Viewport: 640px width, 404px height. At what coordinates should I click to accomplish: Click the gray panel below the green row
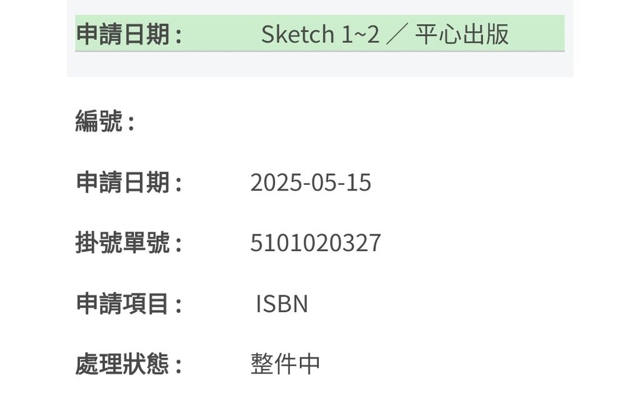320,64
